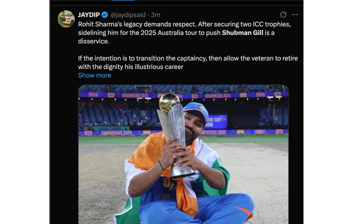358x224 pixels.
Task: Click the bold Shubman Gill text
Action: [242, 33]
